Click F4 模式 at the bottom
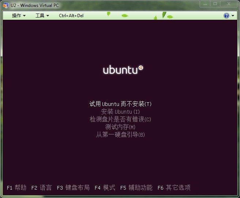 (105, 187)
